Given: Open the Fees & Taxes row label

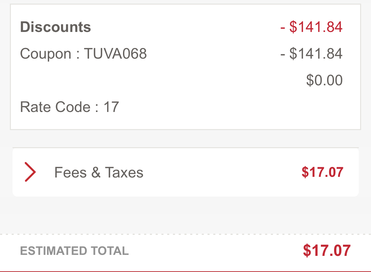Looking at the screenshot, I should [99, 172].
